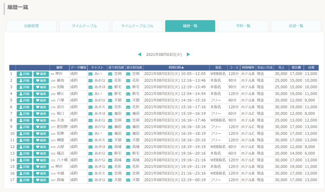Viewport: 325px width, 192px height.
Task: Click mail icon for cast あきえ in row 6
Action: click(x=90, y=107)
